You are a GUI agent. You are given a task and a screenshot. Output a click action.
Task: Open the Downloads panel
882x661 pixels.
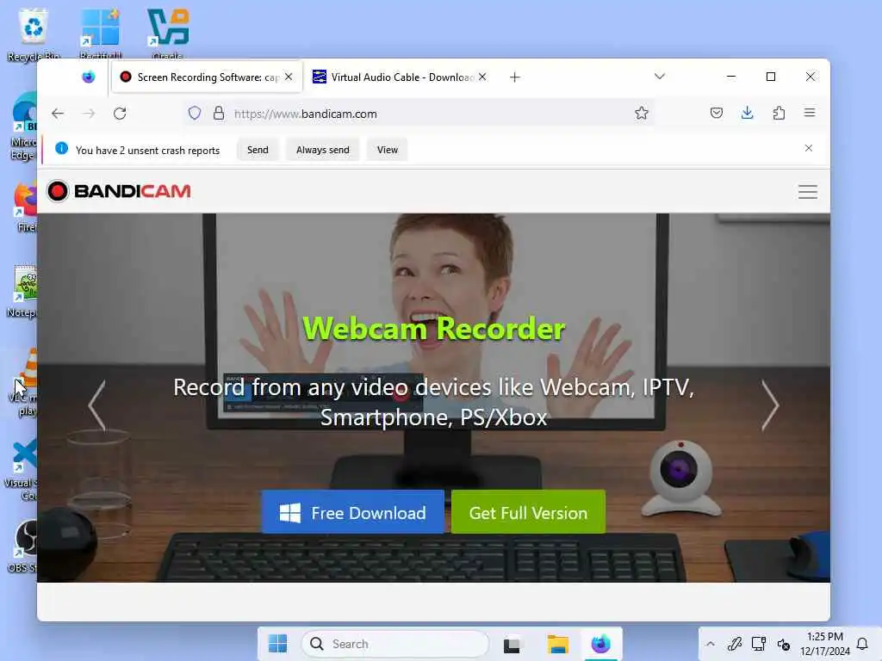pos(747,113)
